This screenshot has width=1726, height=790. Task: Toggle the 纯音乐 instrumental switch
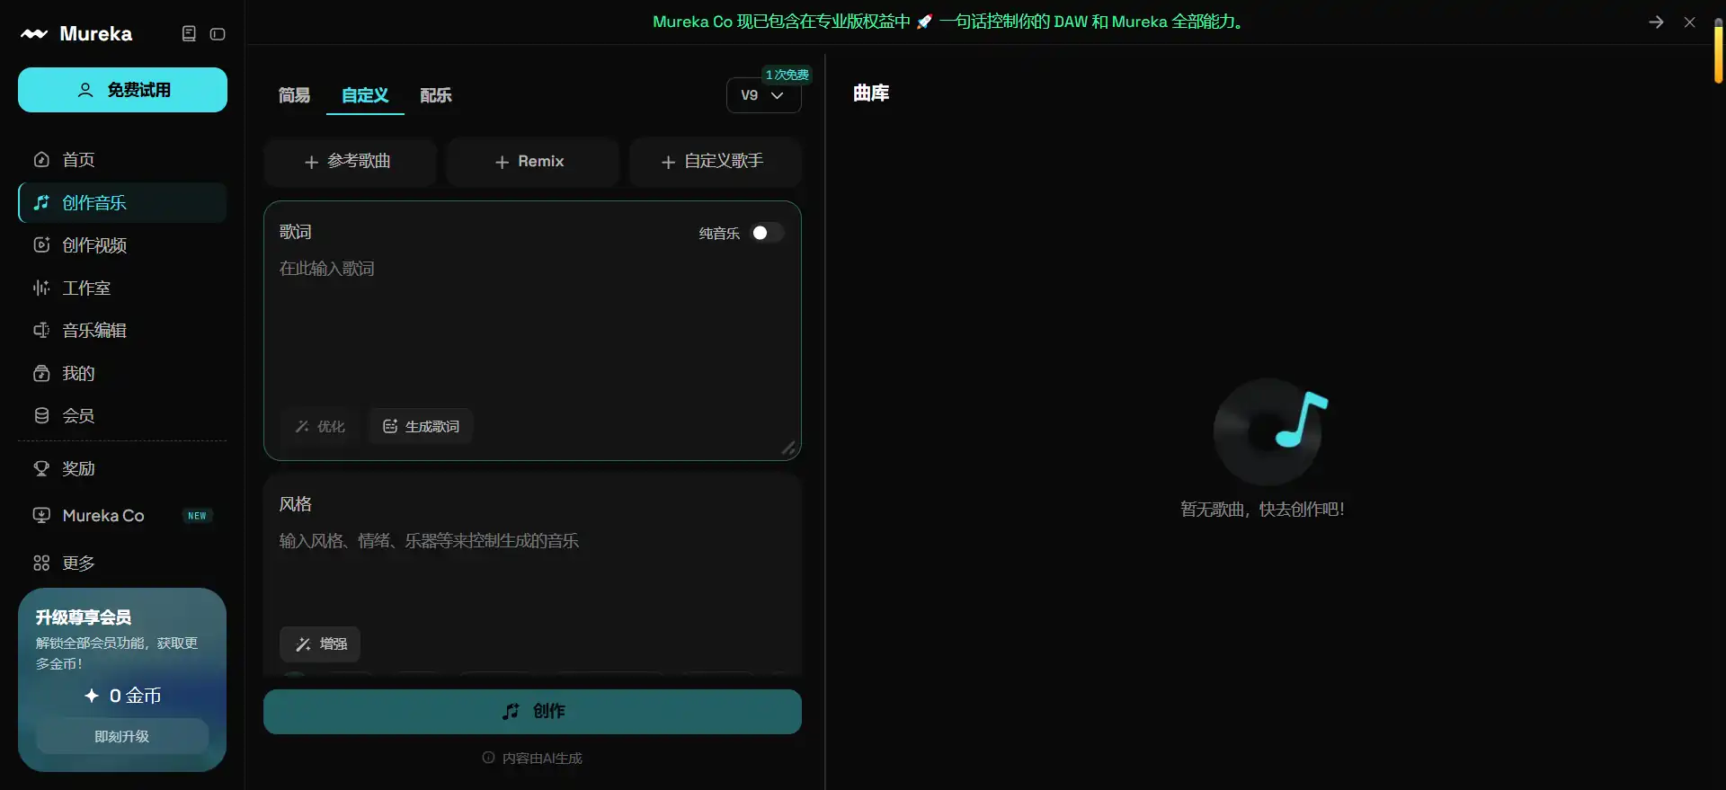[x=768, y=233]
